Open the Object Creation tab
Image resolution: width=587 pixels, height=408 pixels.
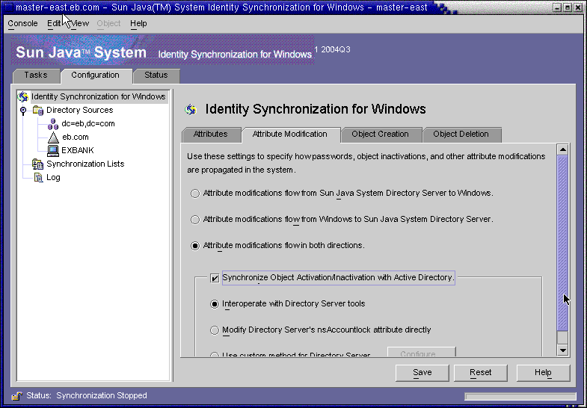tap(381, 135)
